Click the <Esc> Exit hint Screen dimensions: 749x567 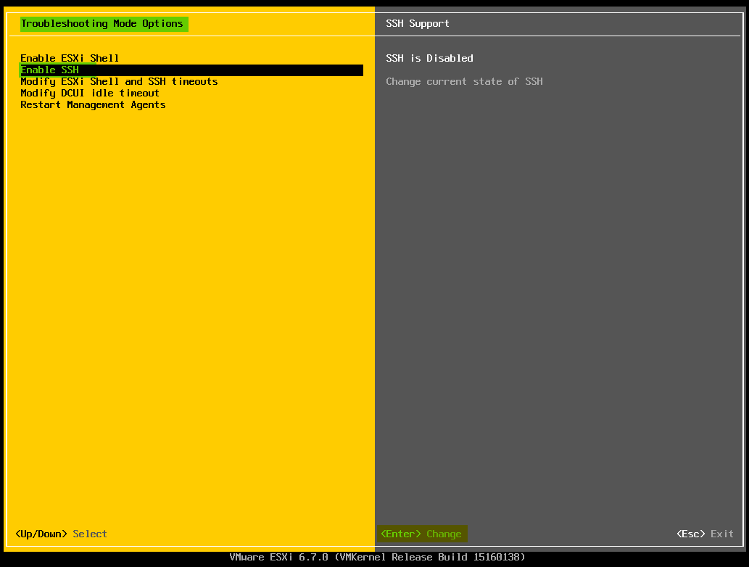tap(705, 534)
